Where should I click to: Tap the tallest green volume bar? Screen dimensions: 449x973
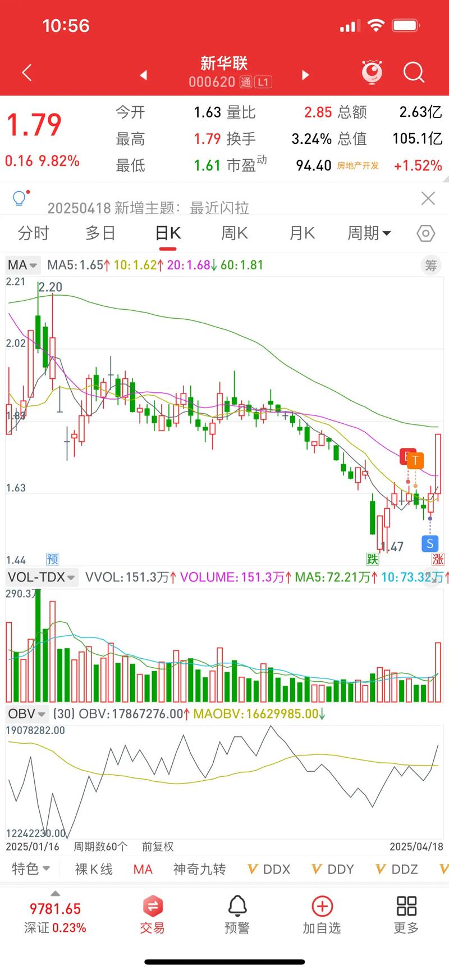pyautogui.click(x=38, y=645)
